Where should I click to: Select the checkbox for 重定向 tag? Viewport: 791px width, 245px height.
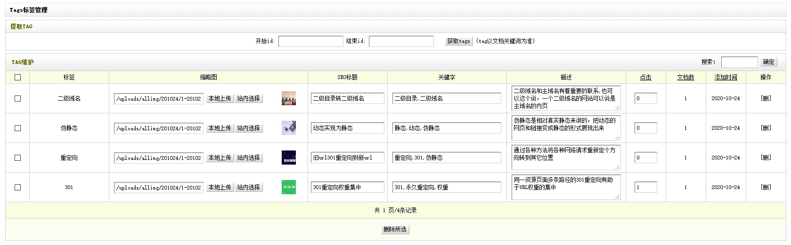pyautogui.click(x=18, y=158)
